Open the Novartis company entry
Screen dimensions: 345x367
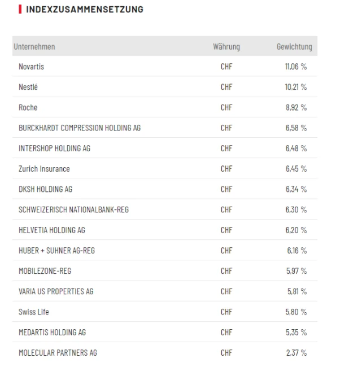31,67
